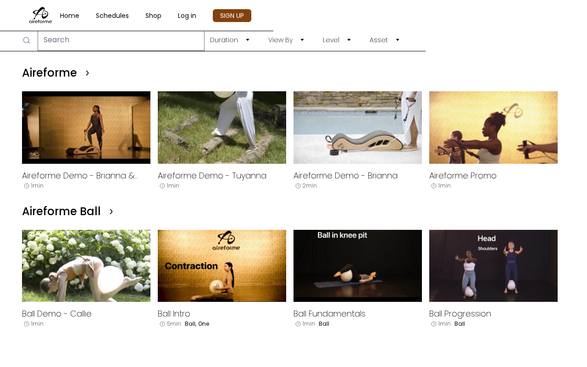The width and height of the screenshot is (587, 367).
Task: Click the Aireforme logo icon
Action: pyautogui.click(x=40, y=15)
